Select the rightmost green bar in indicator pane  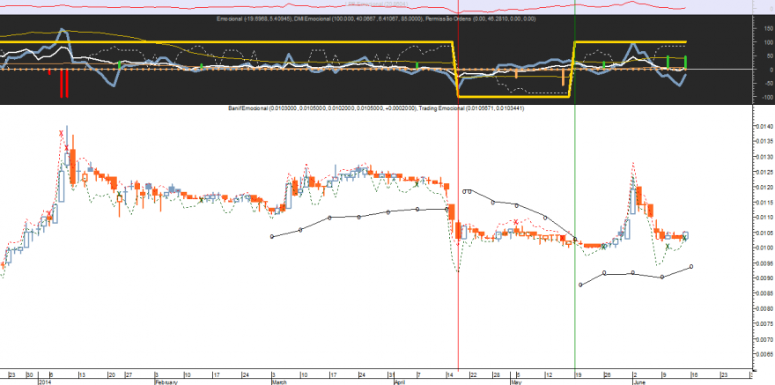tap(685, 63)
